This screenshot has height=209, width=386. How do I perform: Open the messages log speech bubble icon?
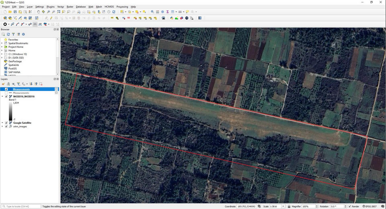(x=382, y=206)
